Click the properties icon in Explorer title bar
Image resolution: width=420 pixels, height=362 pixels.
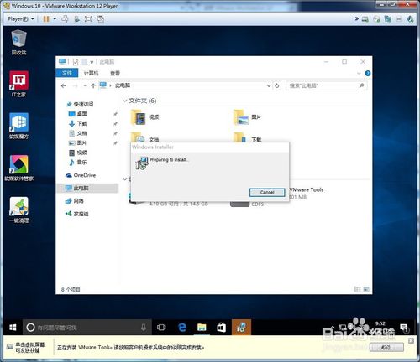76,62
